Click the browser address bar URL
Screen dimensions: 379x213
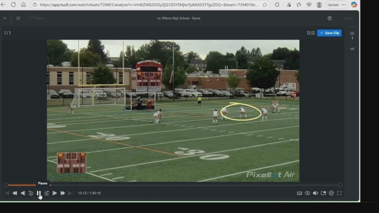click(148, 5)
